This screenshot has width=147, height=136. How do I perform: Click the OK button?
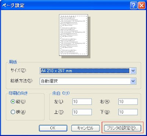tap(53, 128)
